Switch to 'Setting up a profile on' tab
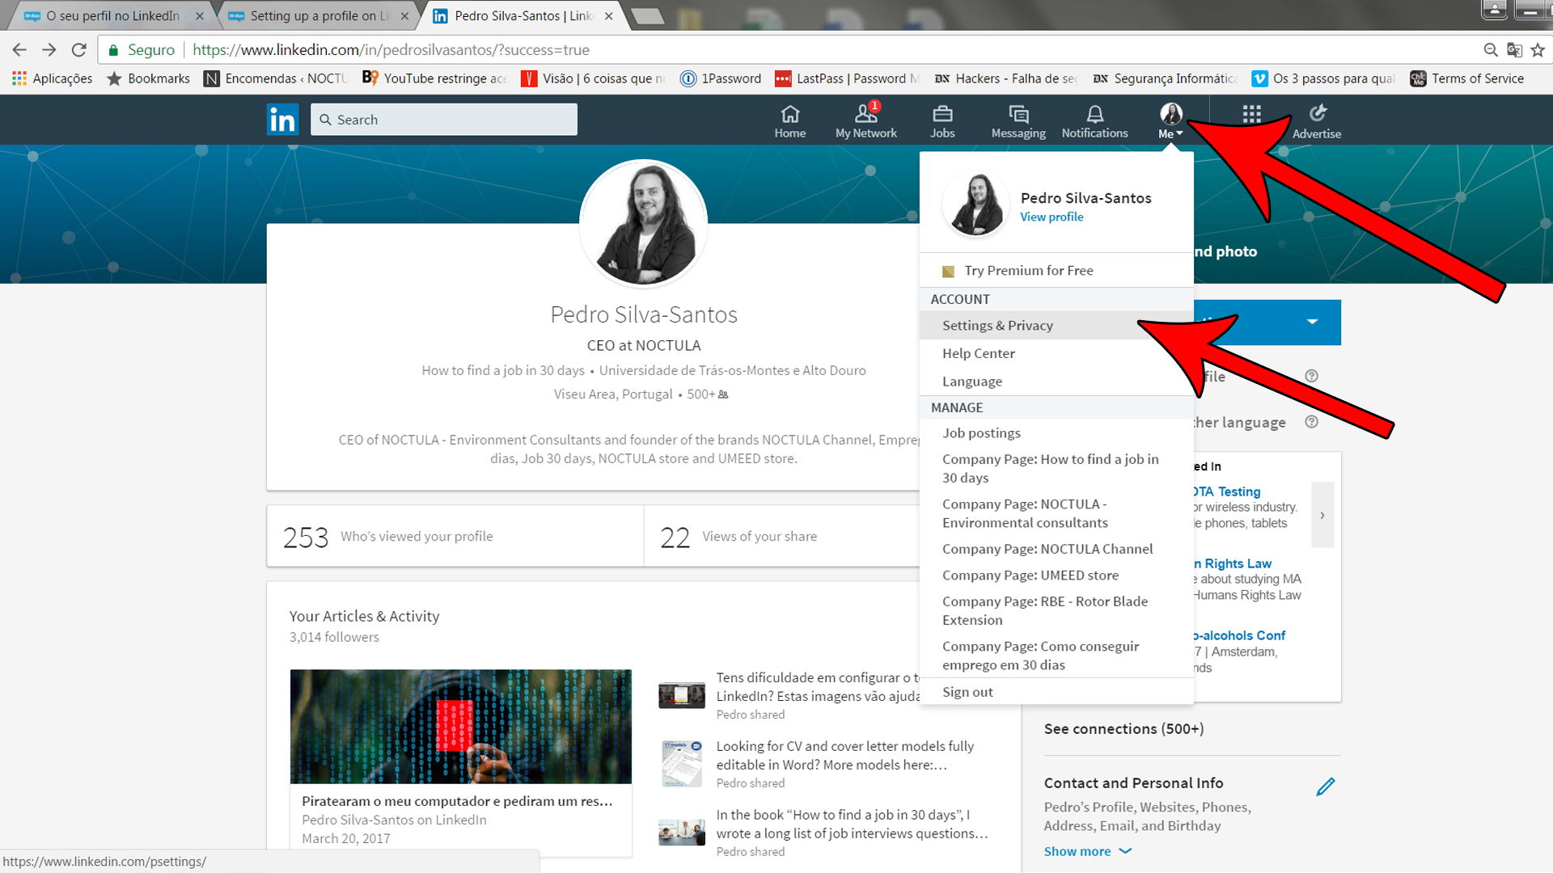Image resolution: width=1553 pixels, height=873 pixels. 319,15
